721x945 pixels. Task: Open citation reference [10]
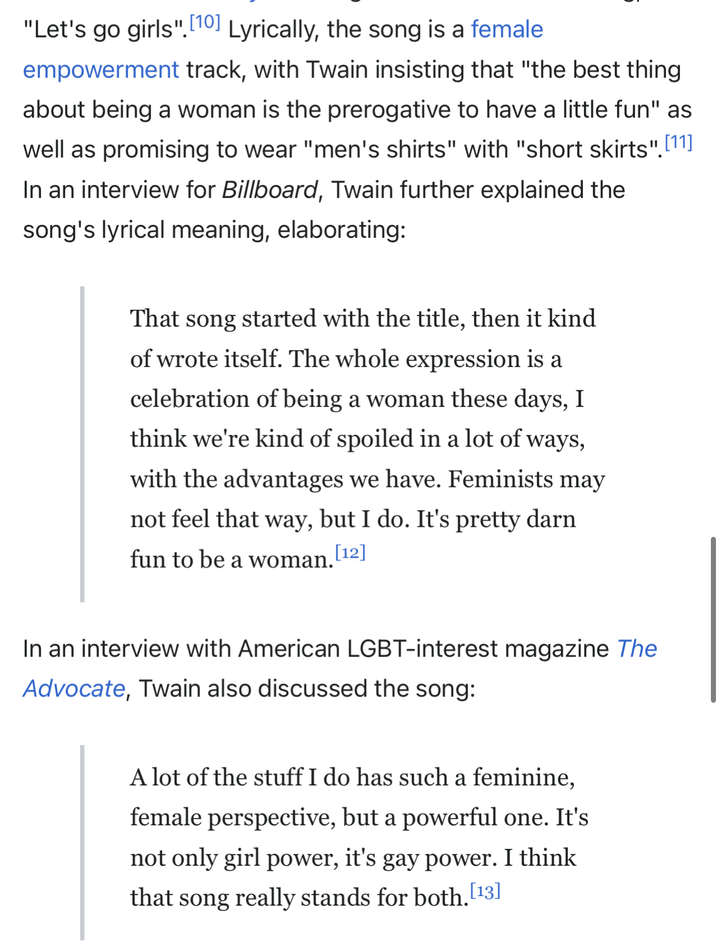[205, 23]
